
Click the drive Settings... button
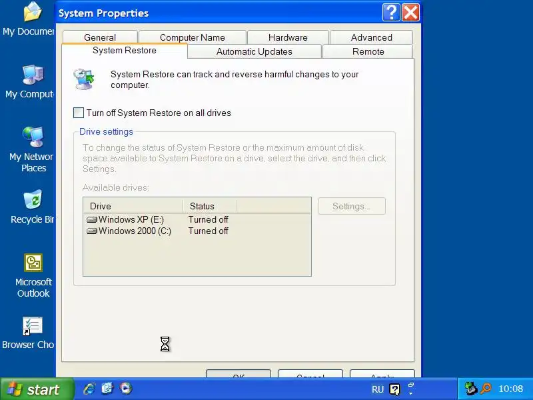(352, 206)
